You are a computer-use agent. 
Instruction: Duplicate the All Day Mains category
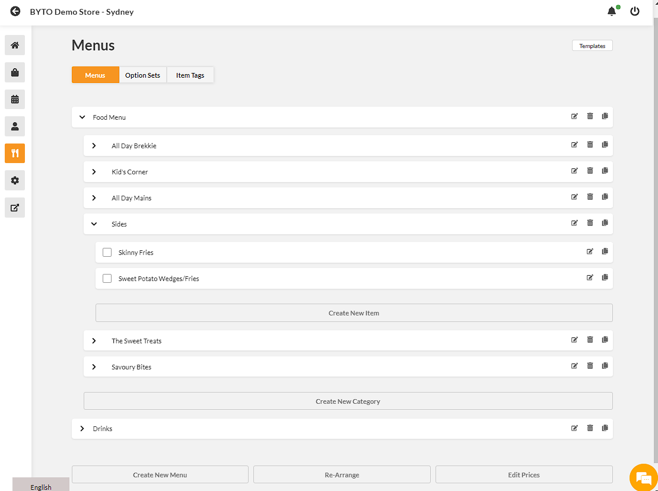click(x=605, y=197)
